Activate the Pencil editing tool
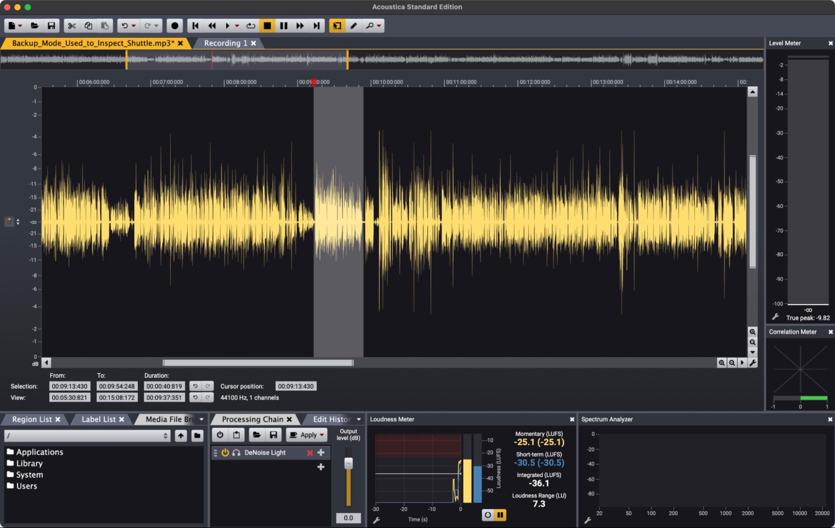This screenshot has width=835, height=528. point(354,26)
